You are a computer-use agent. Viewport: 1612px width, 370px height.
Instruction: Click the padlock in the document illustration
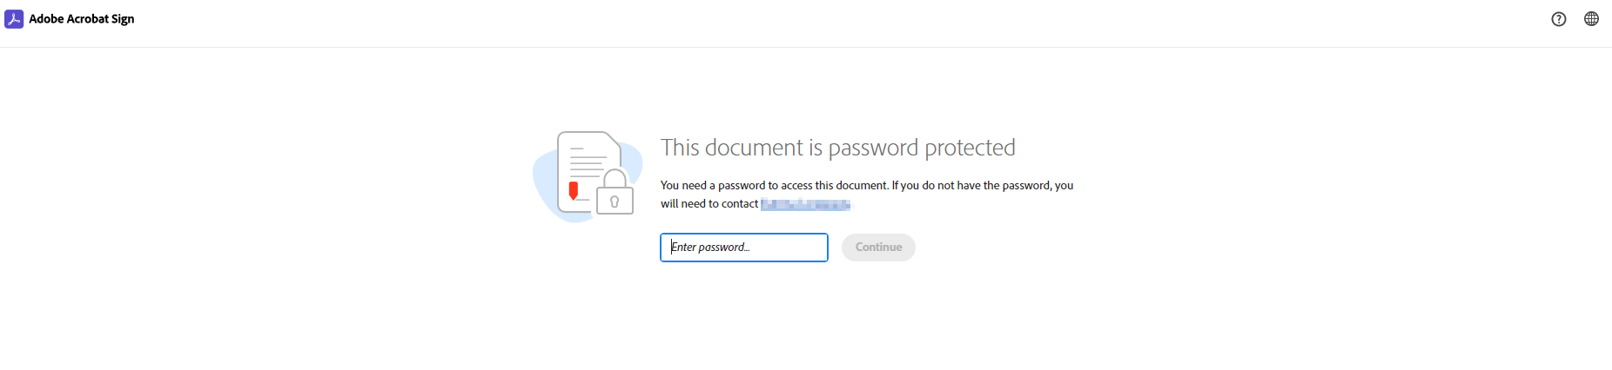pos(615,192)
